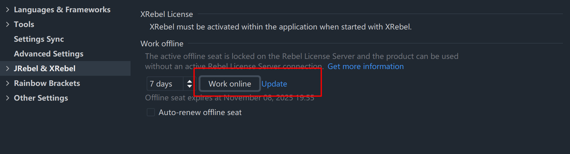Enable the Auto-renew offline seat checkbox
570x154 pixels.
tap(151, 113)
